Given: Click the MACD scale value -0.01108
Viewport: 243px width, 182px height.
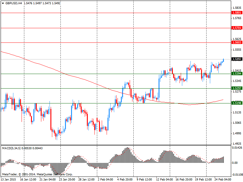Looking at the screenshot, I should click(237, 175).
